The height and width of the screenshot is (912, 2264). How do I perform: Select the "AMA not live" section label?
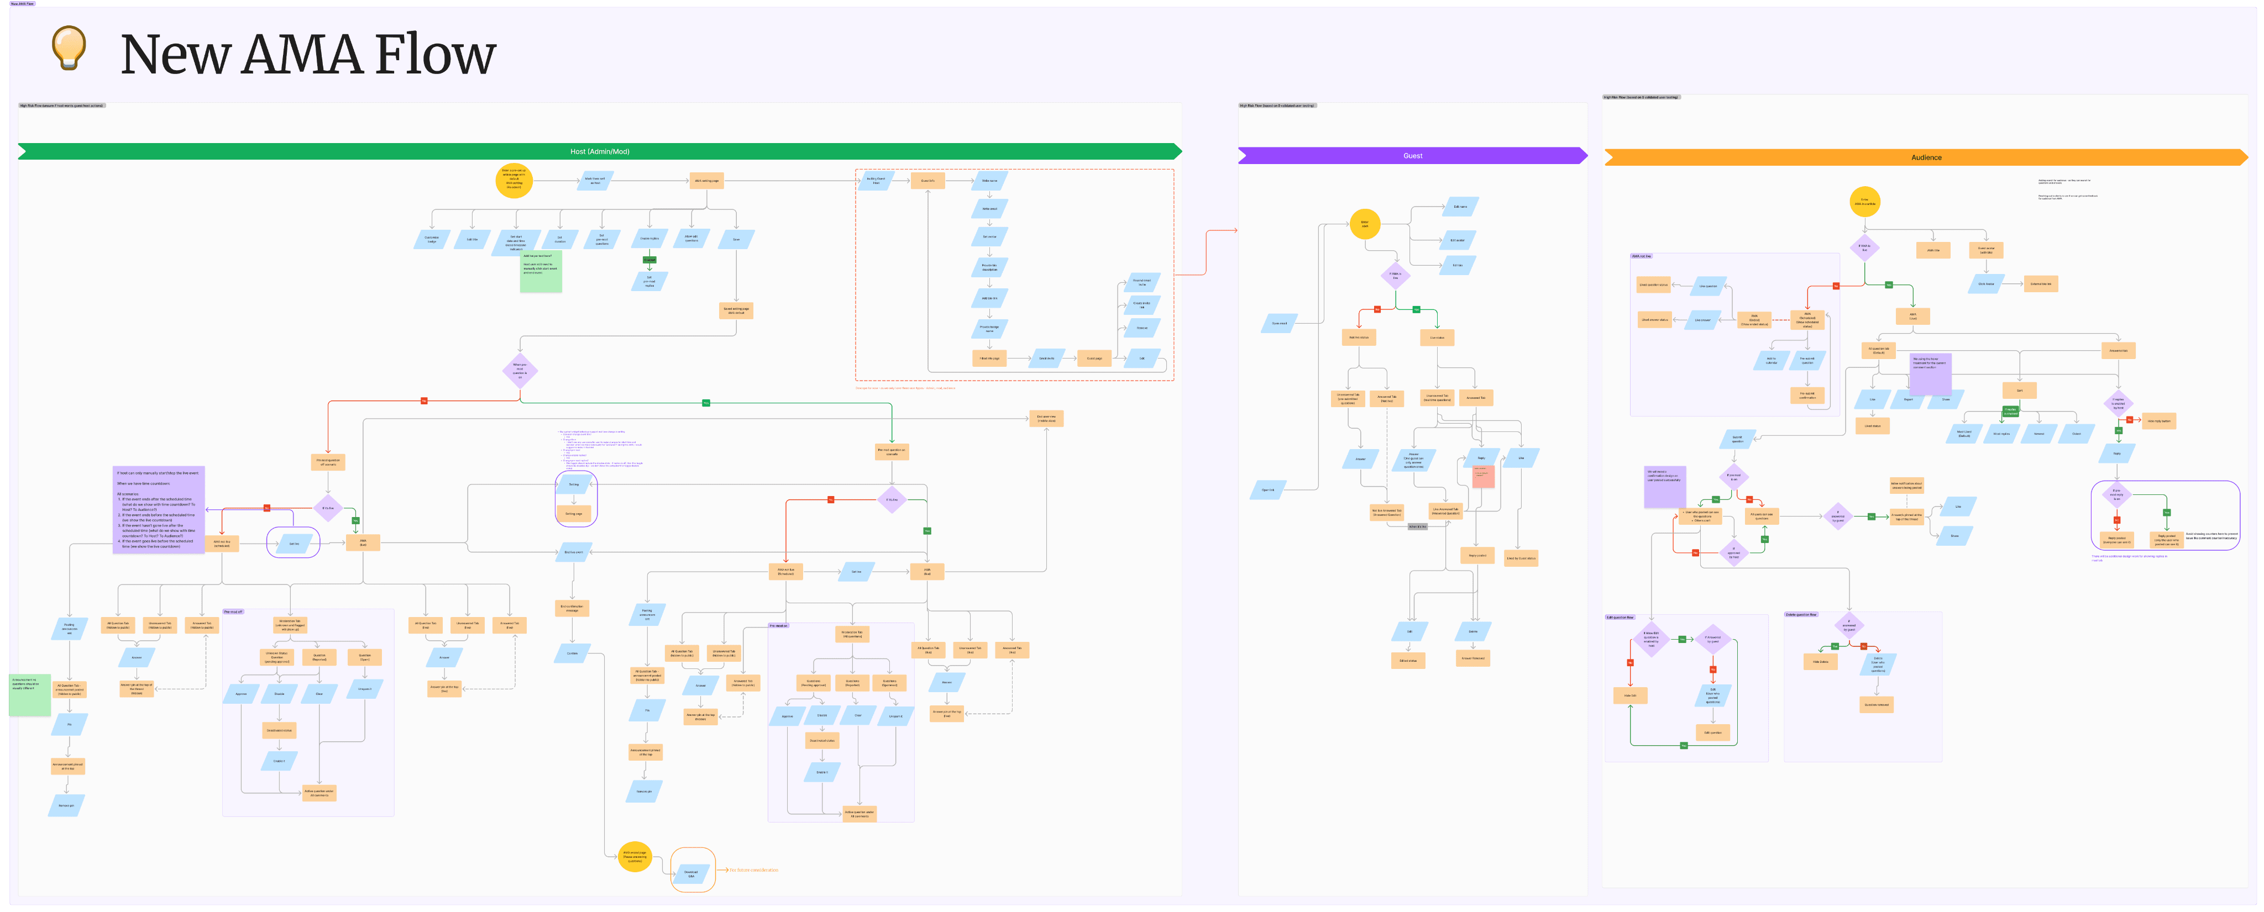point(1641,256)
